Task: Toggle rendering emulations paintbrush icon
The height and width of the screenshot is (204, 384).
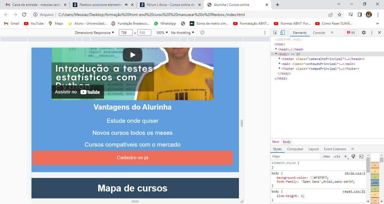Action: point(353,156)
